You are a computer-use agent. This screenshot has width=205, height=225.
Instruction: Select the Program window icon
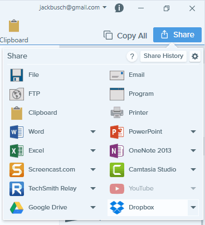[x=117, y=94]
